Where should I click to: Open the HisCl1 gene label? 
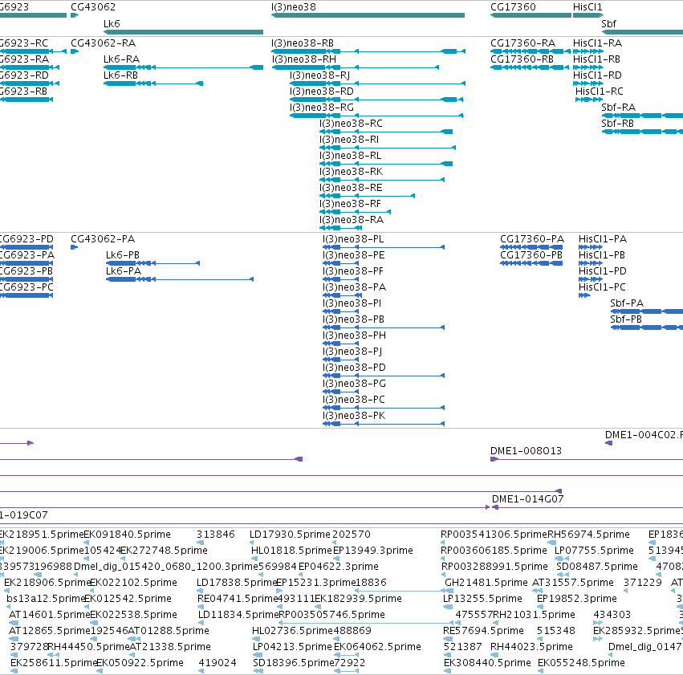pos(587,7)
